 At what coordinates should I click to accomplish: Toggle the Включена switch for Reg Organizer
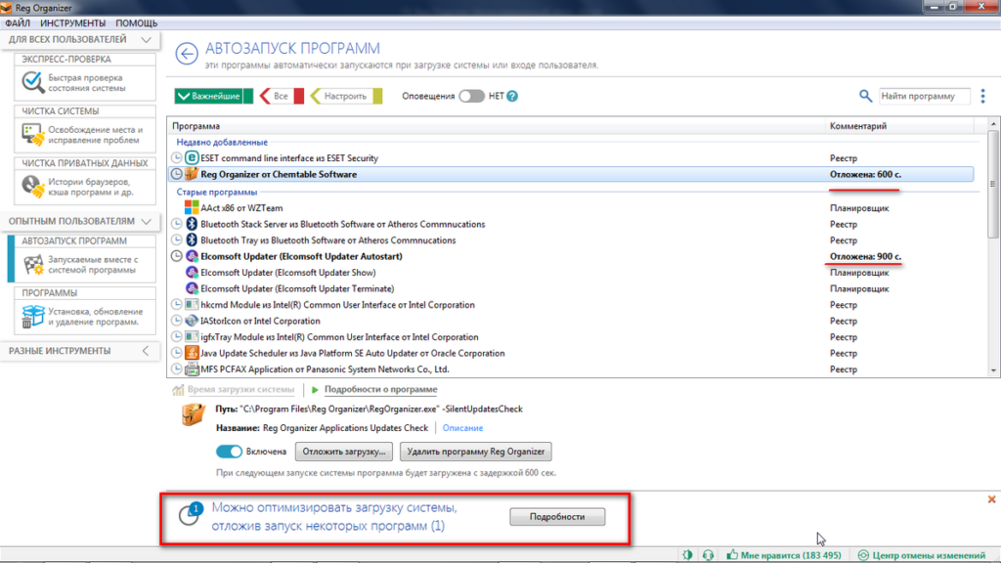[229, 452]
